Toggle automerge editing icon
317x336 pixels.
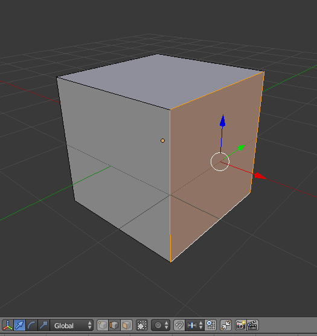coord(226,325)
